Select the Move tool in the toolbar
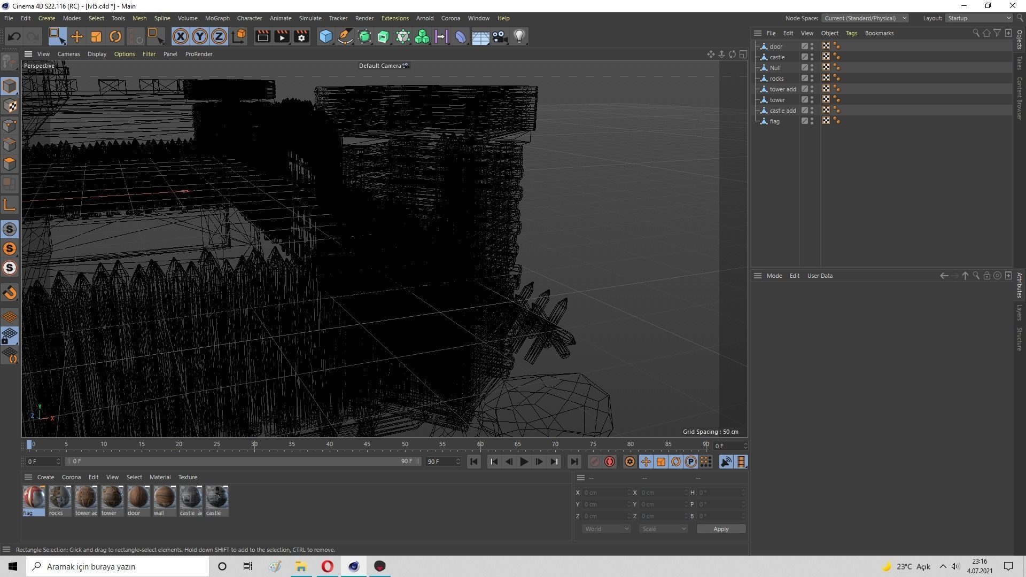The height and width of the screenshot is (577, 1026). (77, 36)
